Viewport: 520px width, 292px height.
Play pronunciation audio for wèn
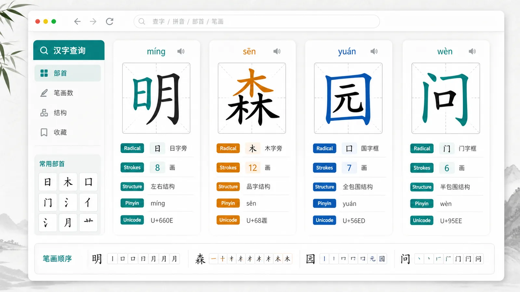coord(472,51)
